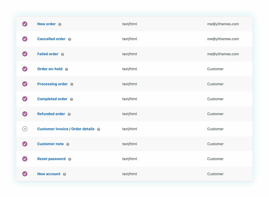The width and height of the screenshot is (269, 197).
Task: Open the Cancelled order email link
Action: pos(51,39)
